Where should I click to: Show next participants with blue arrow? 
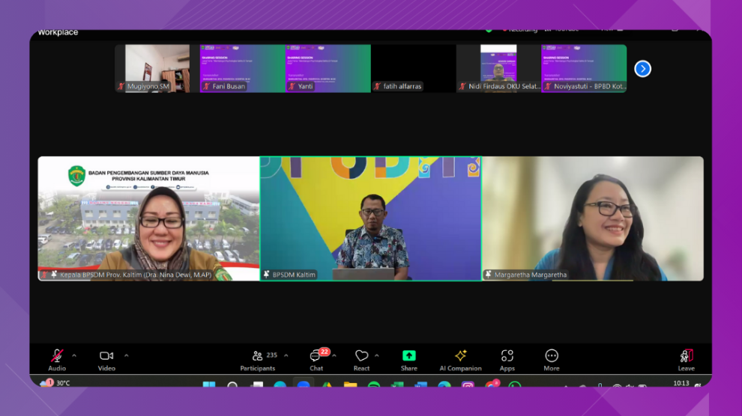click(x=642, y=69)
